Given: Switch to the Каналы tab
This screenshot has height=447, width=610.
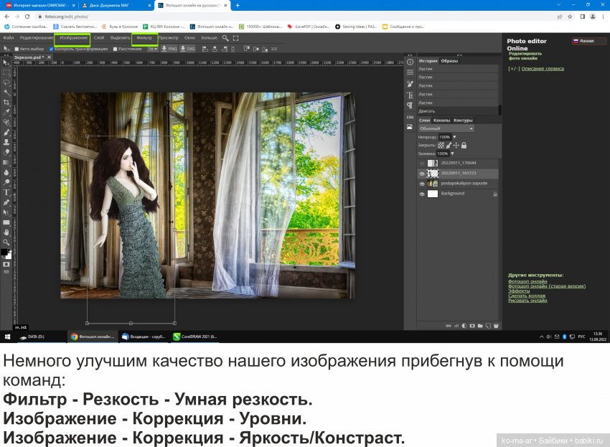Looking at the screenshot, I should (440, 120).
